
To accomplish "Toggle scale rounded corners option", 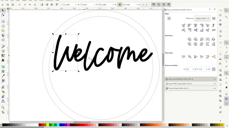I will 158,5.
